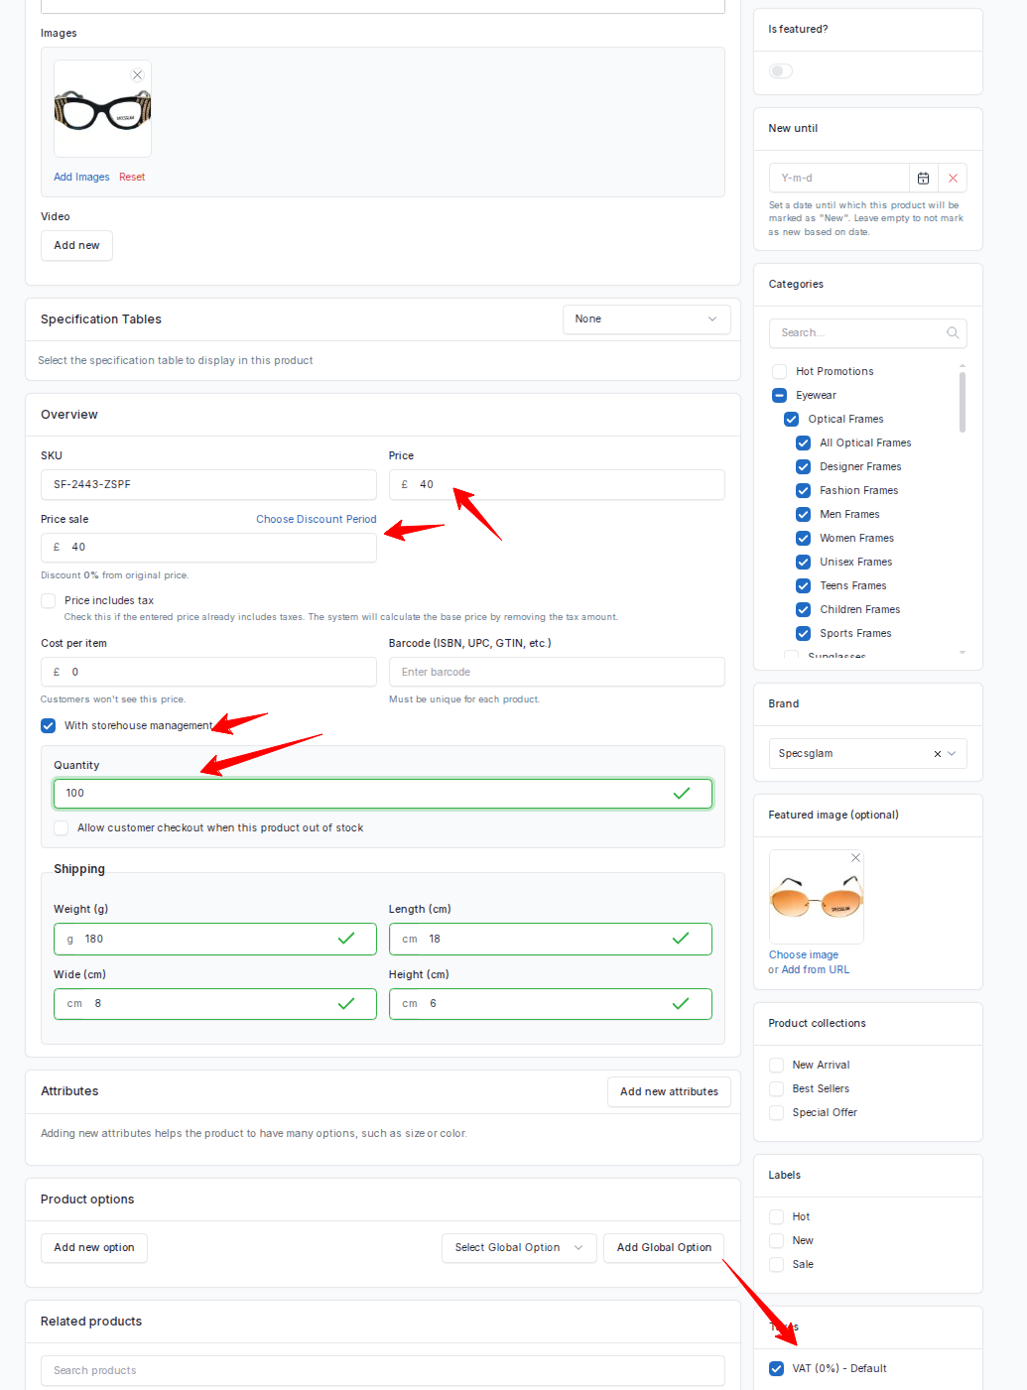The height and width of the screenshot is (1390, 1027).
Task: Focus the Barcode input
Action: (557, 672)
